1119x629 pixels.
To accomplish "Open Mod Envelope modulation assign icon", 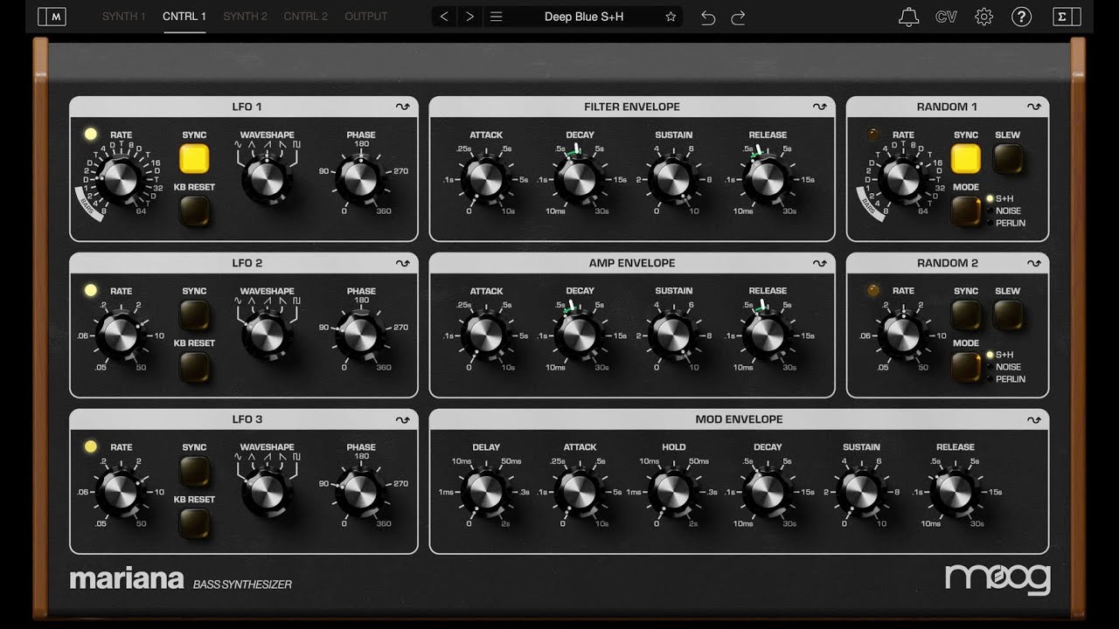I will tap(1033, 419).
